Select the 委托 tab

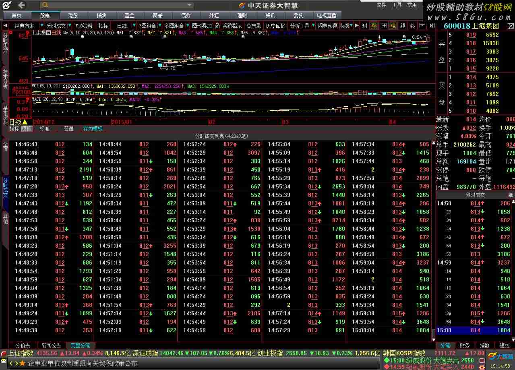(298, 15)
